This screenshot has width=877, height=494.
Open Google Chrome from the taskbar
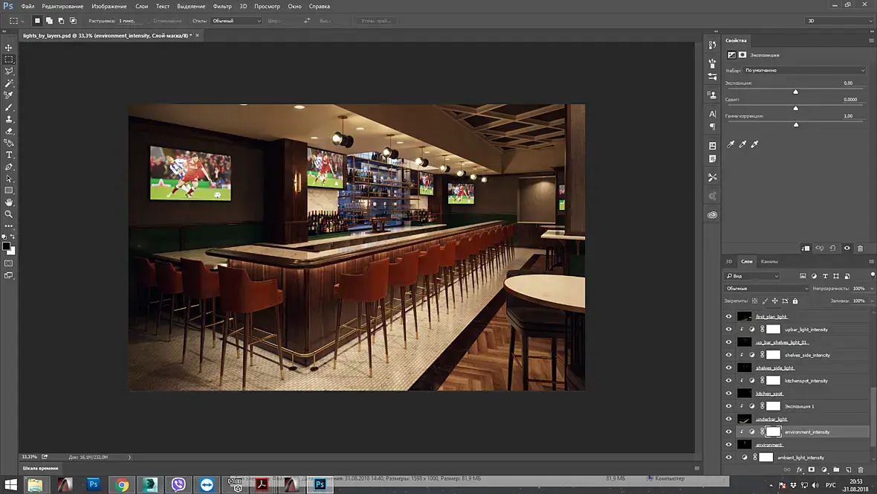(x=122, y=485)
